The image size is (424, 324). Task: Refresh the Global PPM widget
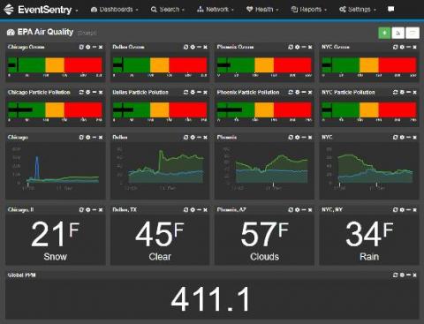pos(395,275)
